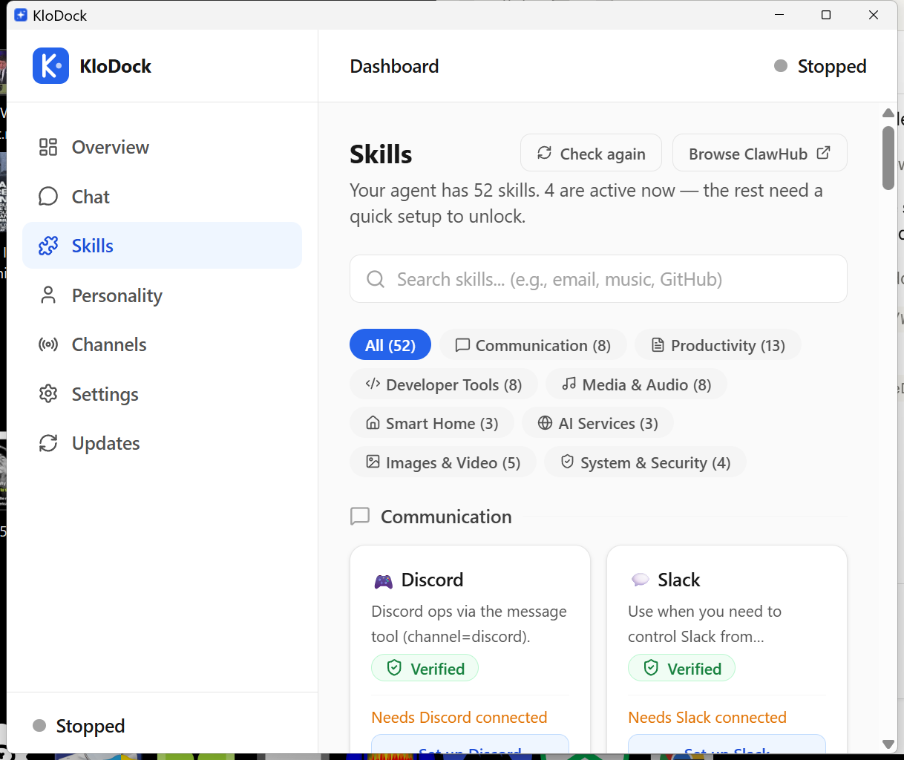Toggle the AI Services (3) filter
904x760 pixels.
[x=597, y=422]
